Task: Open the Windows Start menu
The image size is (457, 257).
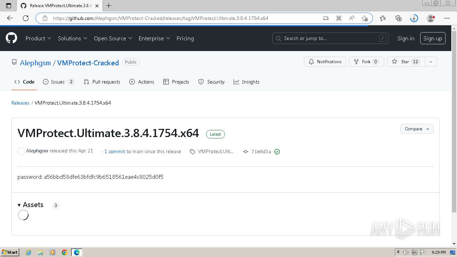Action: pyautogui.click(x=10, y=252)
